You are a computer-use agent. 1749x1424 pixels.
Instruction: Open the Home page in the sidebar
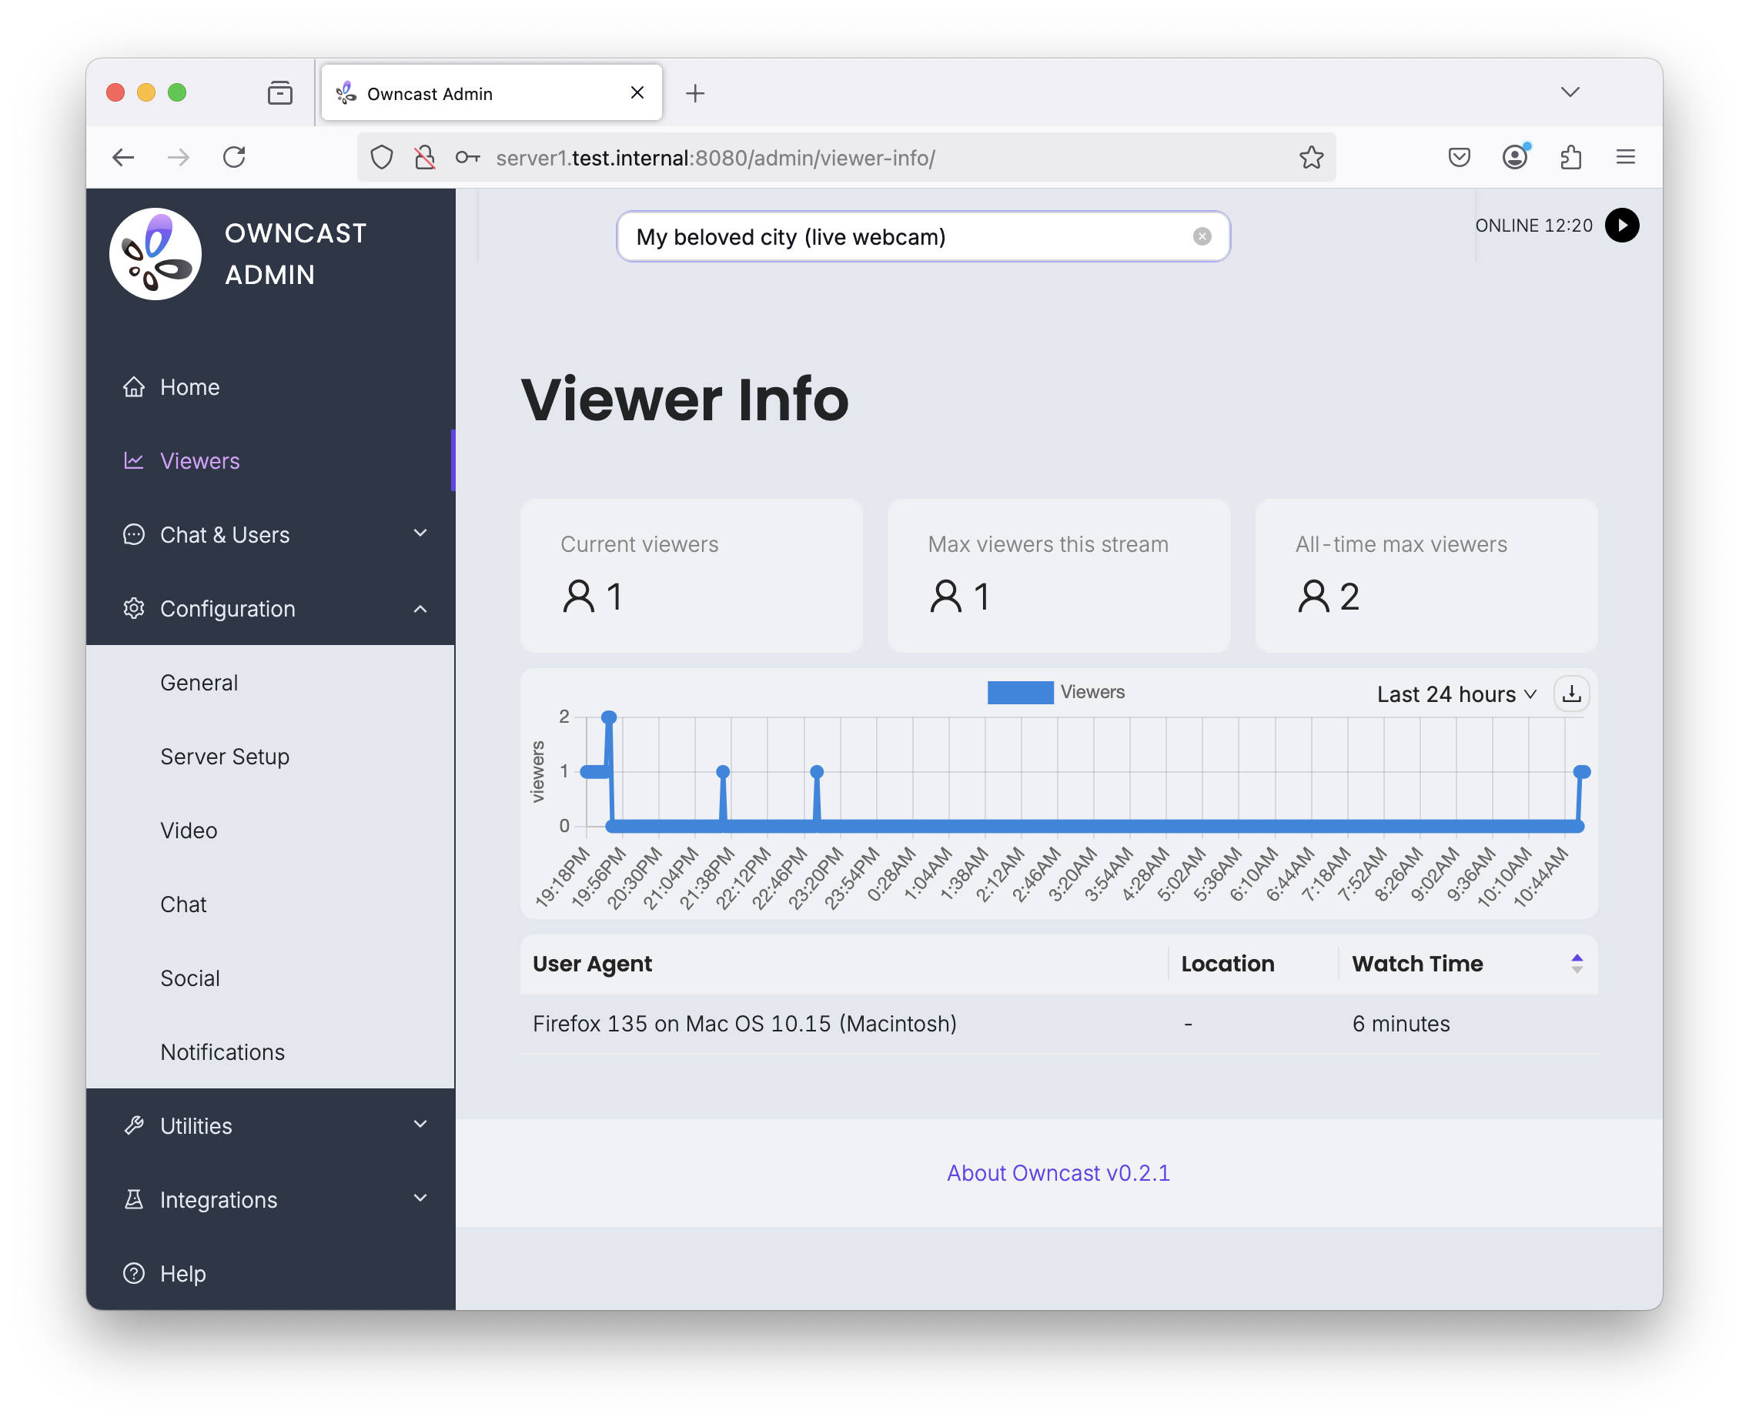click(x=189, y=387)
